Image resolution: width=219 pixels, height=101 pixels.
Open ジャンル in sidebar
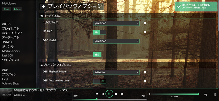point(8,46)
